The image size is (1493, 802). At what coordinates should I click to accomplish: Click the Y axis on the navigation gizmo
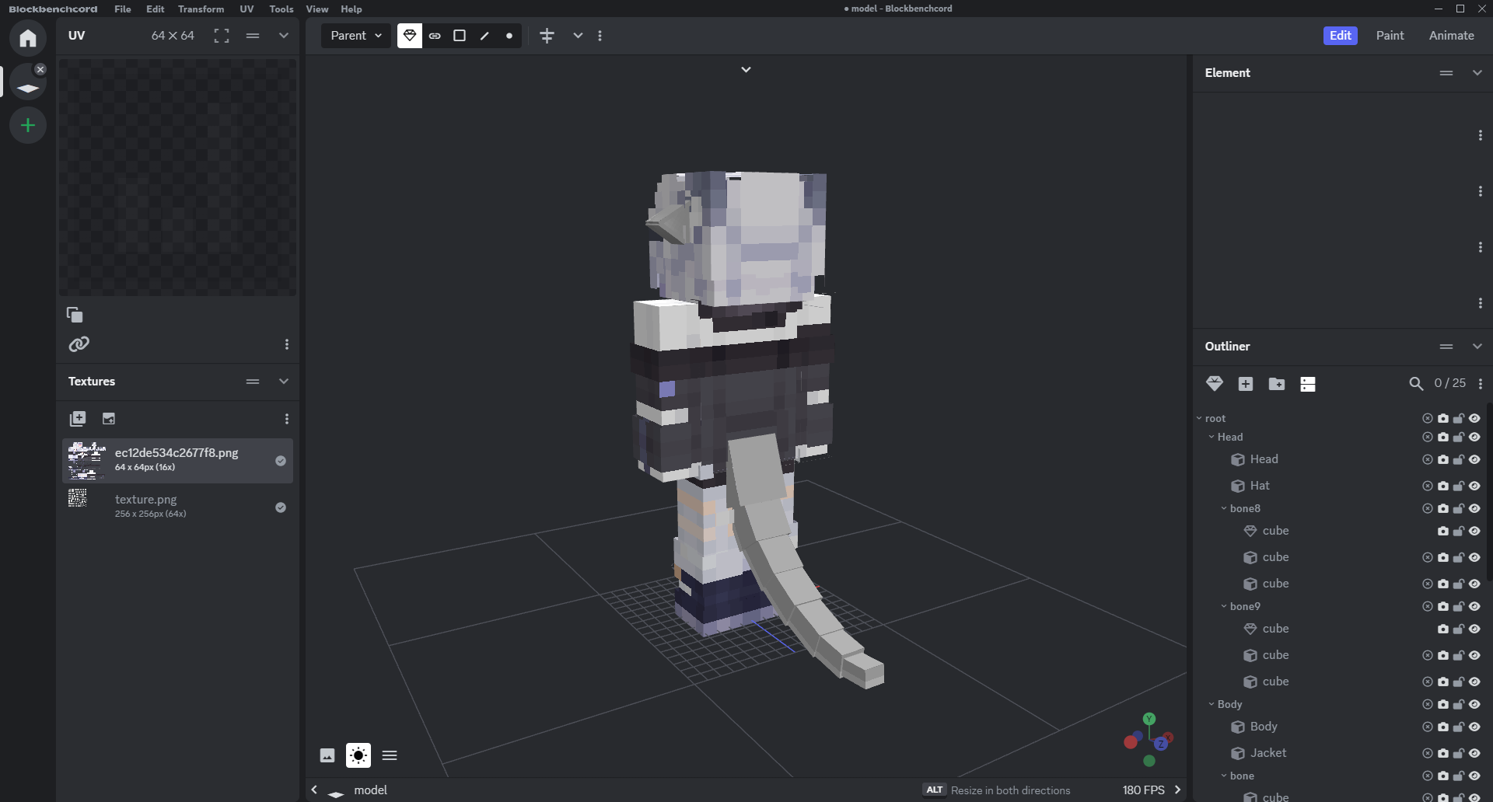click(1149, 719)
